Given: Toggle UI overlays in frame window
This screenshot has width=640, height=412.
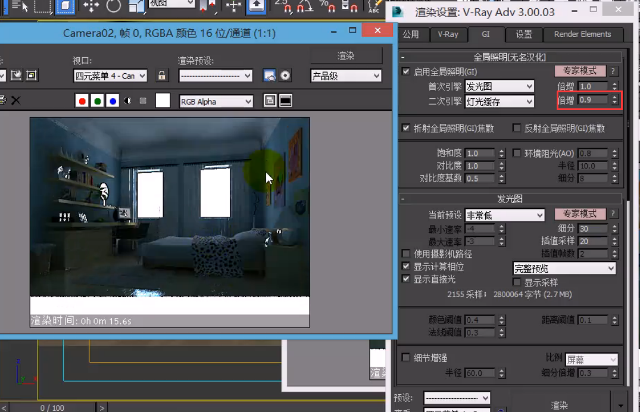Looking at the screenshot, I should tap(270, 101).
